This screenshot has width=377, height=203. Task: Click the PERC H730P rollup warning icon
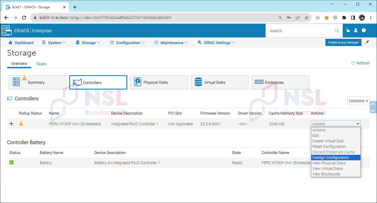[21, 124]
